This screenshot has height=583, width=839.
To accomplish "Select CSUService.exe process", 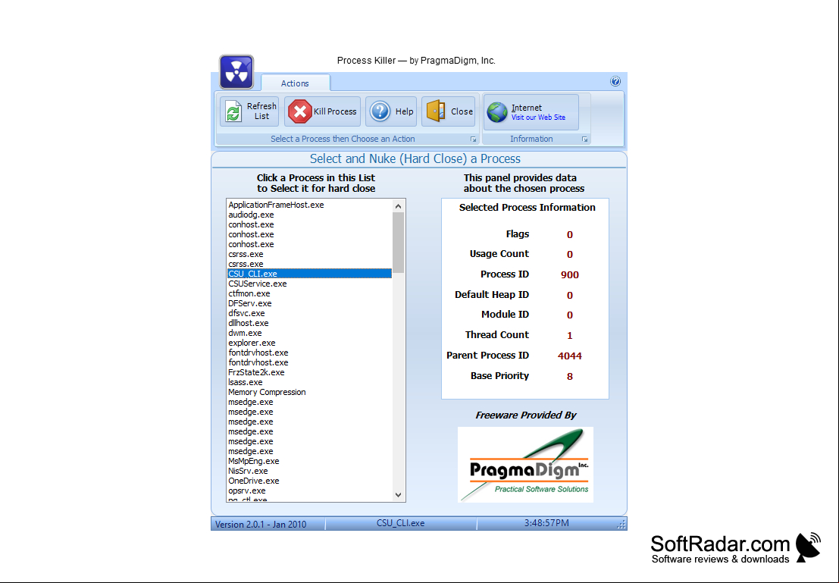I will (x=309, y=284).
